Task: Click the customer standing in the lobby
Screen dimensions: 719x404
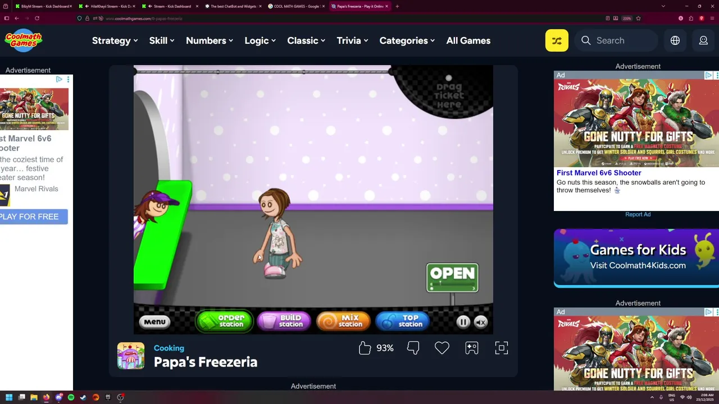Action: tap(277, 233)
